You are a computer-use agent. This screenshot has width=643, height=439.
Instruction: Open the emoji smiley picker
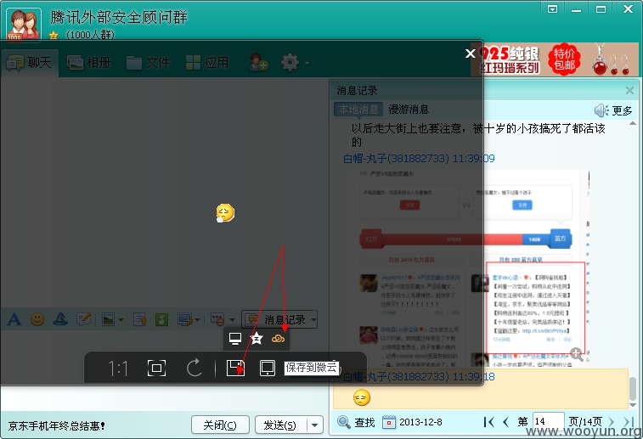pos(37,319)
